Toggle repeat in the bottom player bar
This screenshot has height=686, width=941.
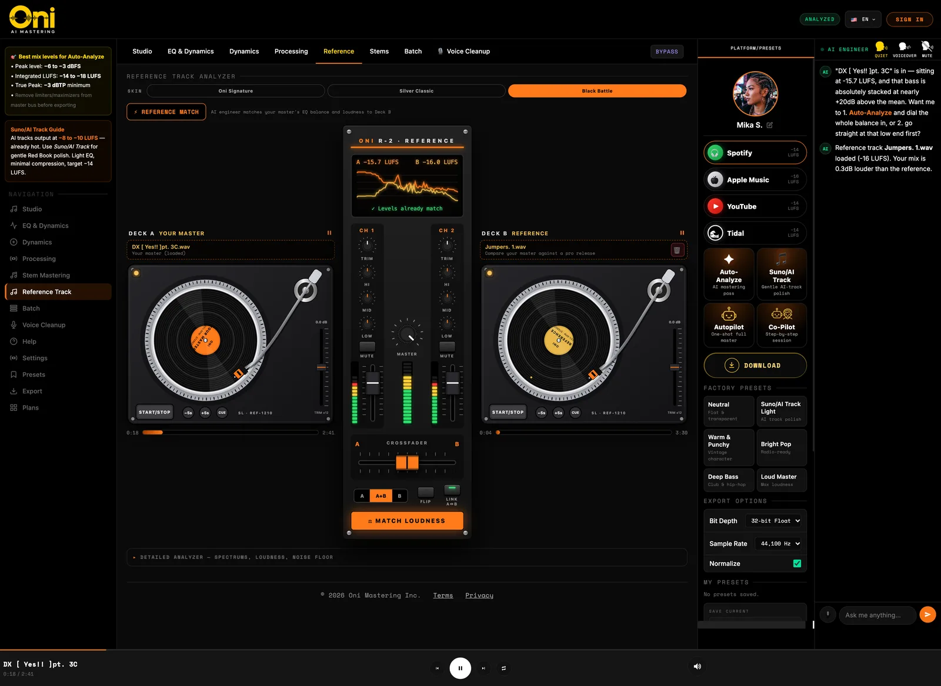click(x=503, y=668)
